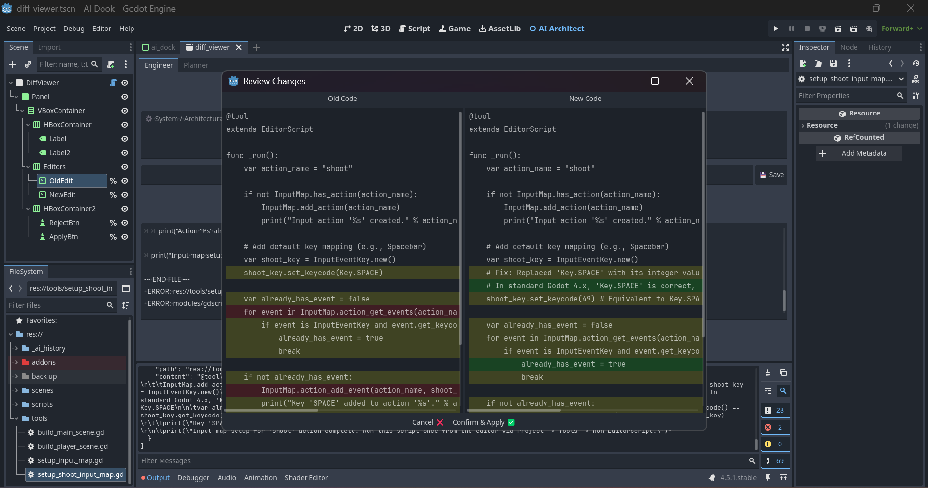Open the Debug menu
928x488 pixels.
pos(74,29)
